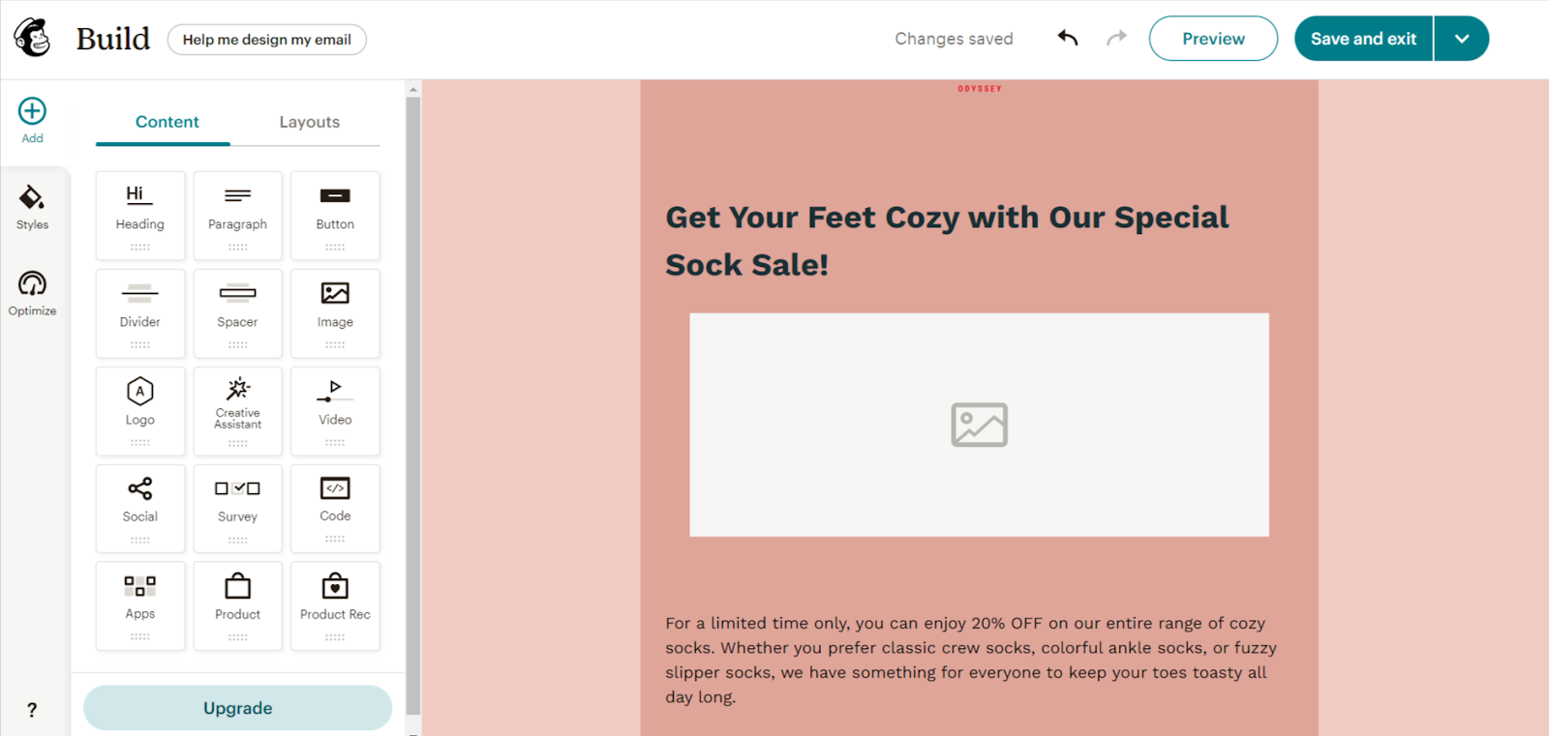Switch to the Content tab

point(167,122)
